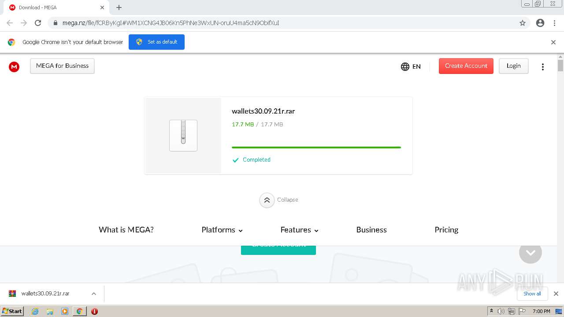Image resolution: width=564 pixels, height=317 pixels.
Task: Switch to Chrome in the taskbar
Action: point(80,311)
